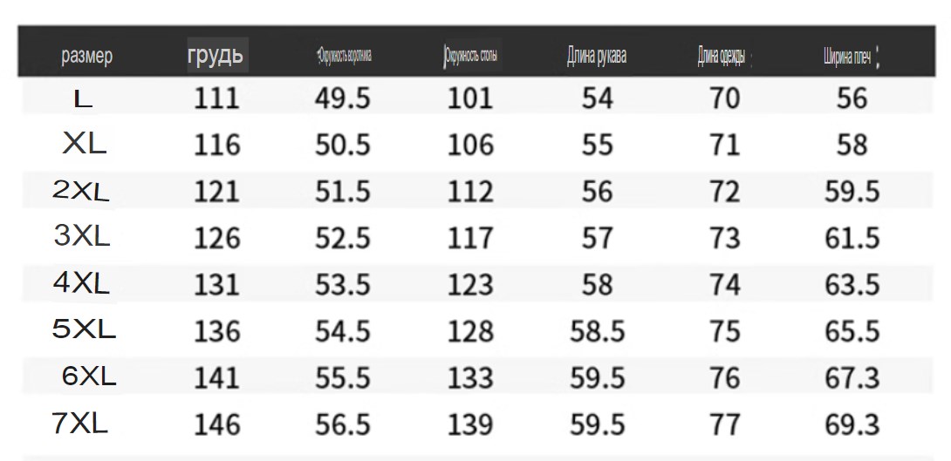
Task: Click the 4XL size label
Action: 81,282
